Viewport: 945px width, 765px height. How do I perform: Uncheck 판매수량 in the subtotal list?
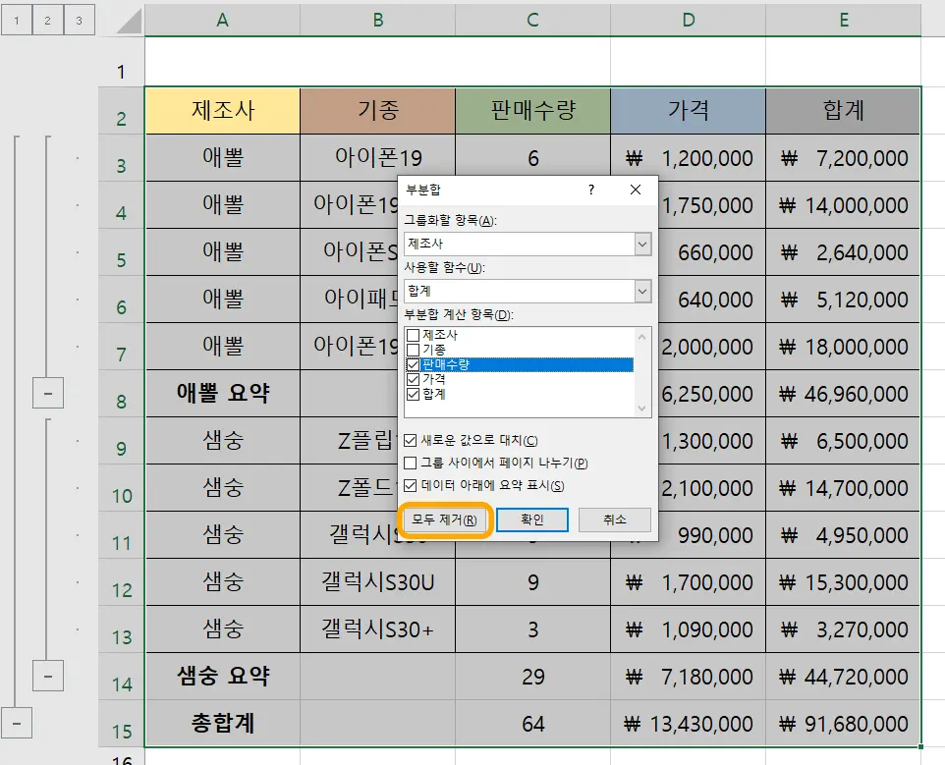point(413,364)
